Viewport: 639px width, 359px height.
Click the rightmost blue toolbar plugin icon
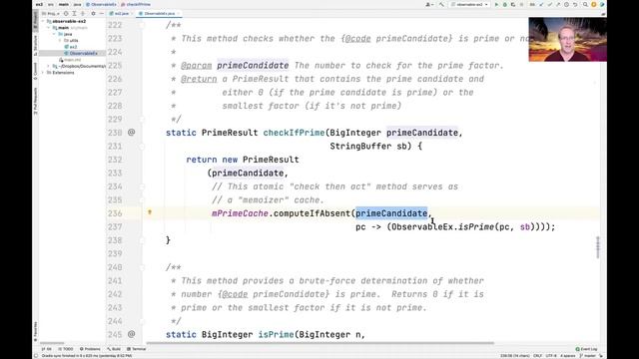pos(602,4)
